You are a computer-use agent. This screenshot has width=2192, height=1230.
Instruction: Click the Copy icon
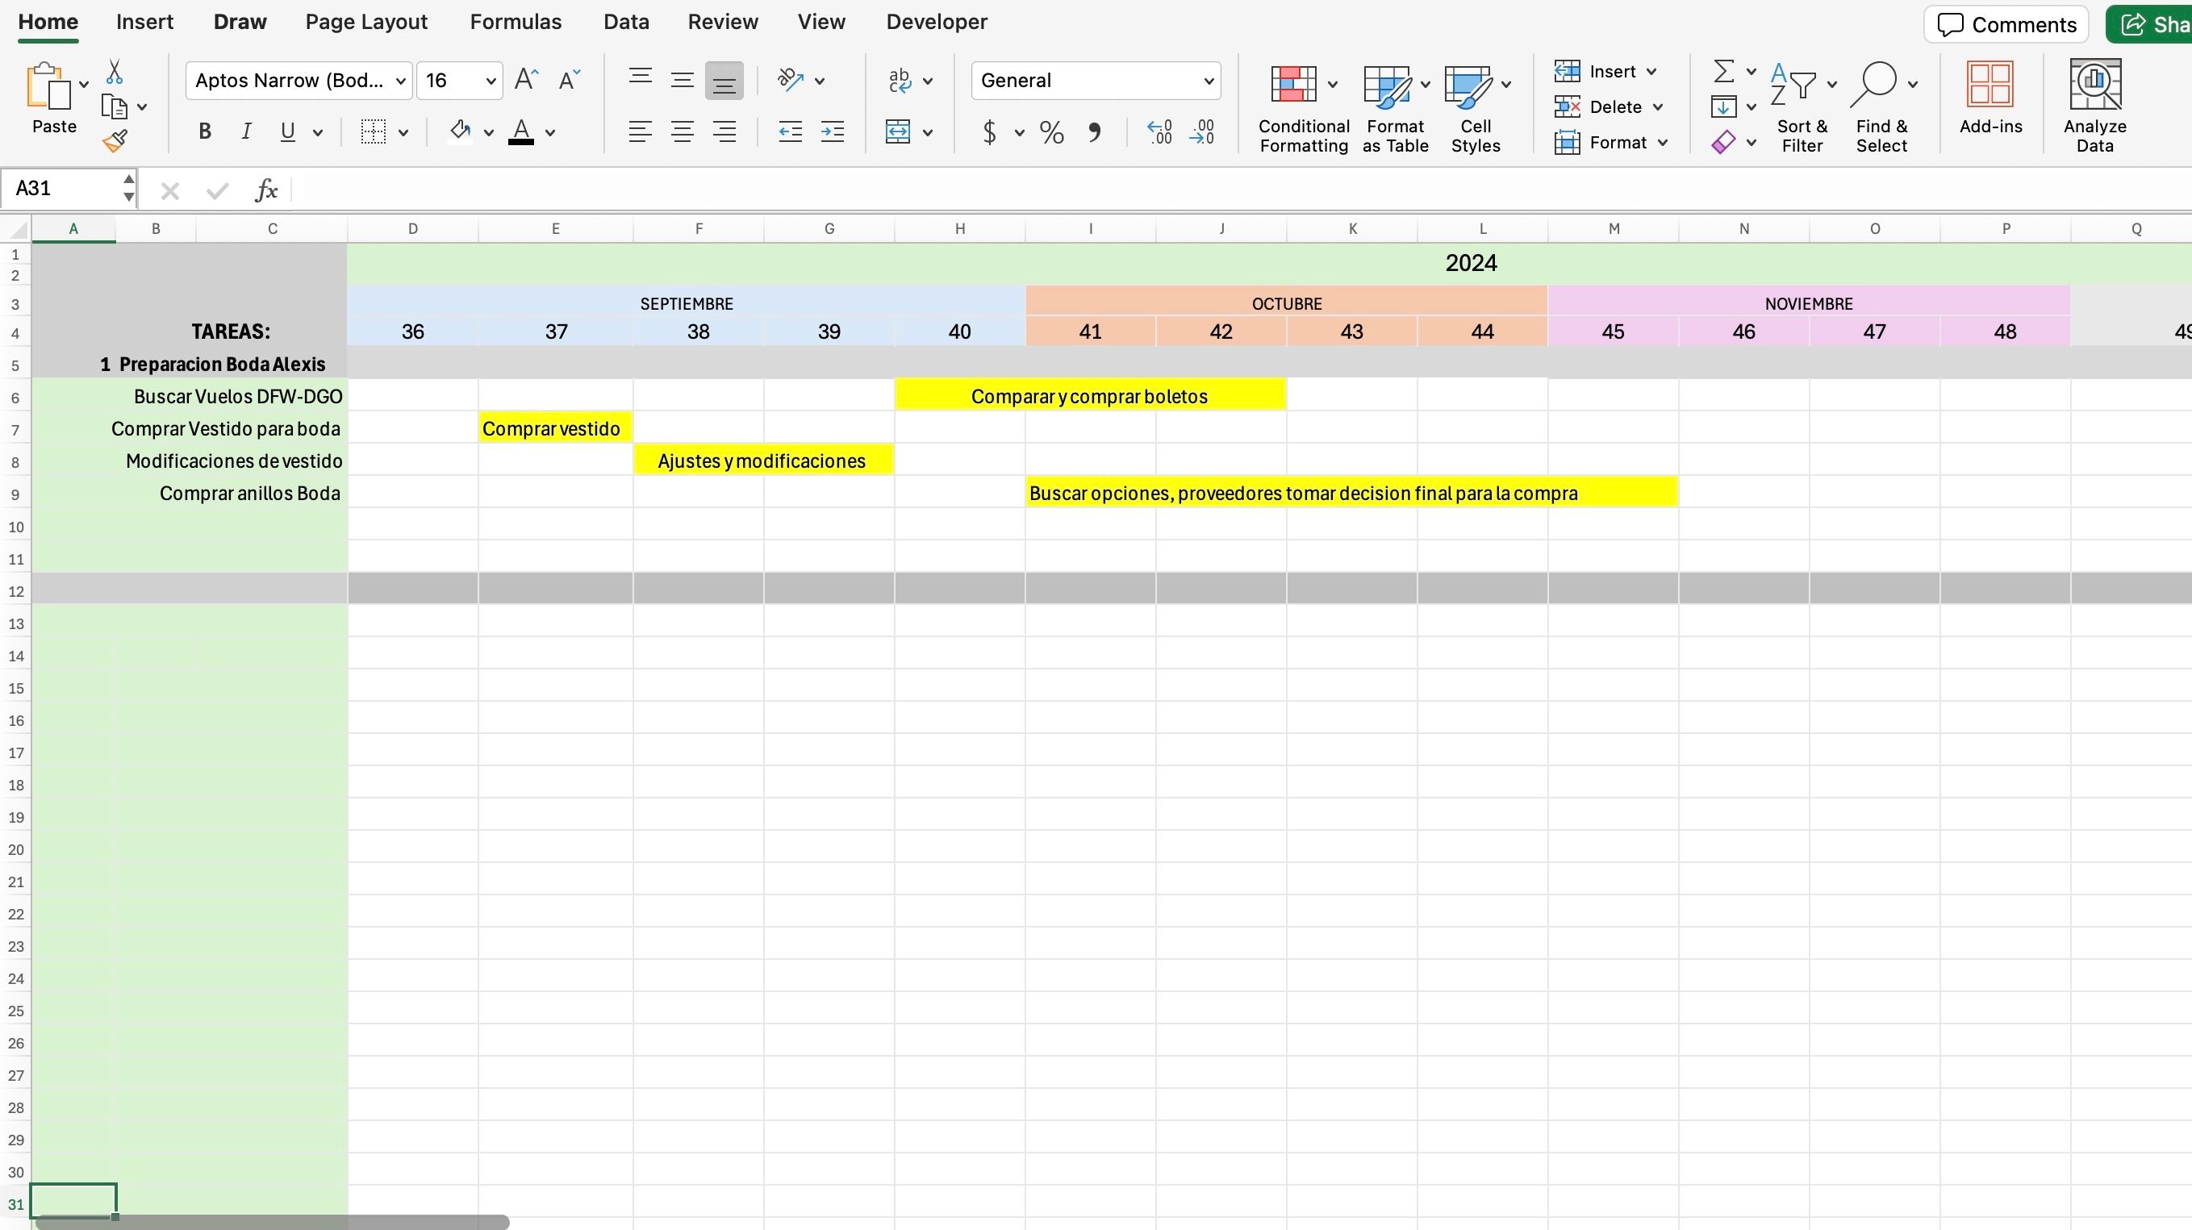[114, 106]
